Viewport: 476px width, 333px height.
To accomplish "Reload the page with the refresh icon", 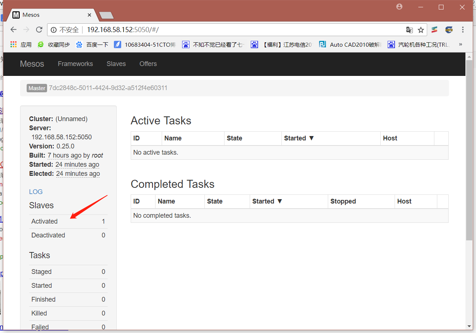I will tap(39, 30).
